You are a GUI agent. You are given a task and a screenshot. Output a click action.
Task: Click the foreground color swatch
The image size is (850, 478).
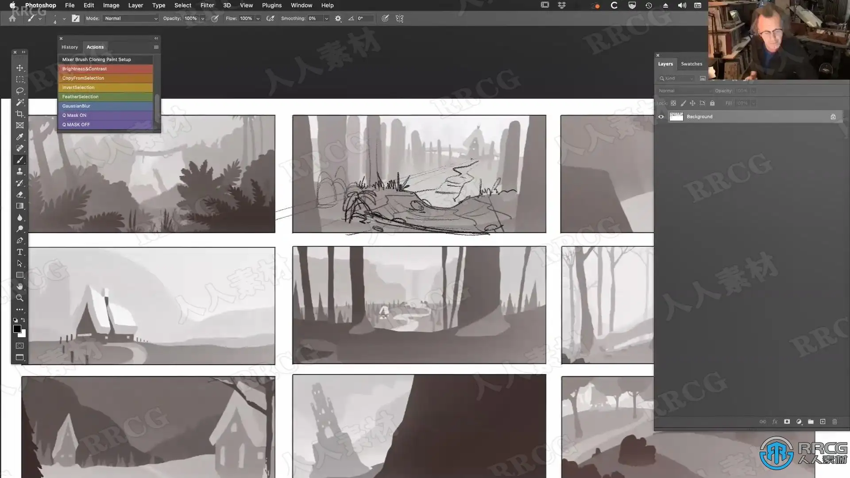point(17,329)
